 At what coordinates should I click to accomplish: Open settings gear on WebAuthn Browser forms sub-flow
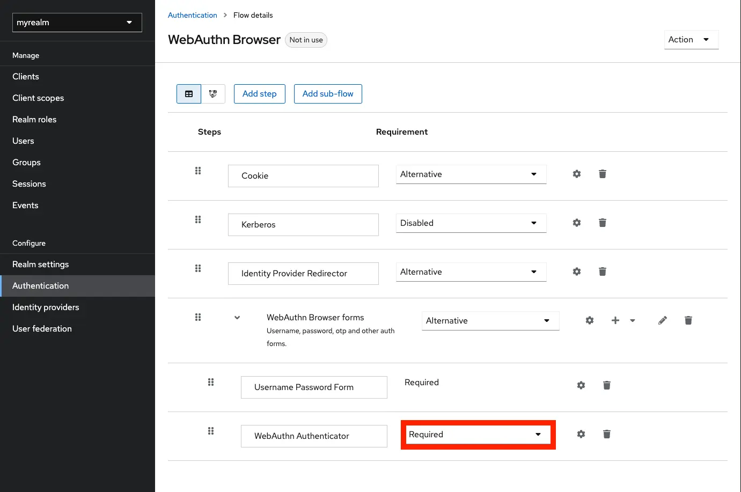(x=589, y=320)
